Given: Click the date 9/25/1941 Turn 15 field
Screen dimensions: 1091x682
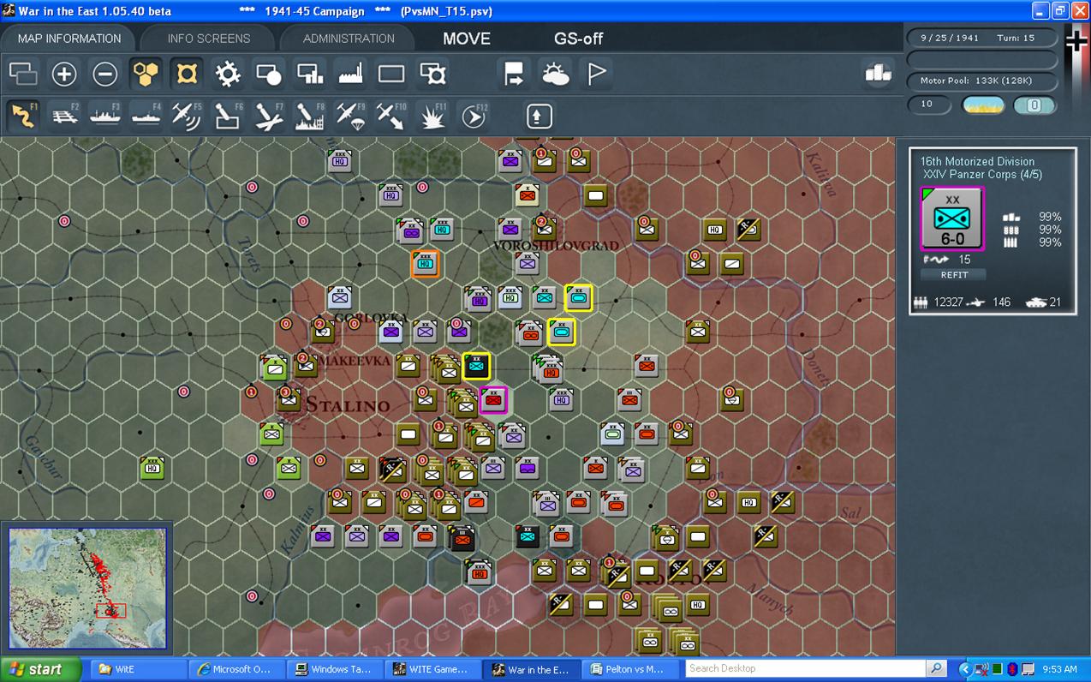Looking at the screenshot, I should (x=982, y=39).
